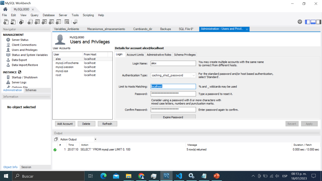Open Server Logs in Navigator
Screen dimensions: 322x181
coord(19,82)
